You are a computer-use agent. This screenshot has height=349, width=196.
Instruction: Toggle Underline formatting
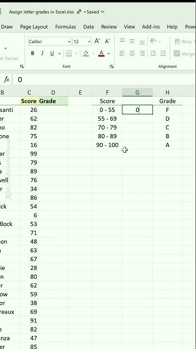point(52,53)
